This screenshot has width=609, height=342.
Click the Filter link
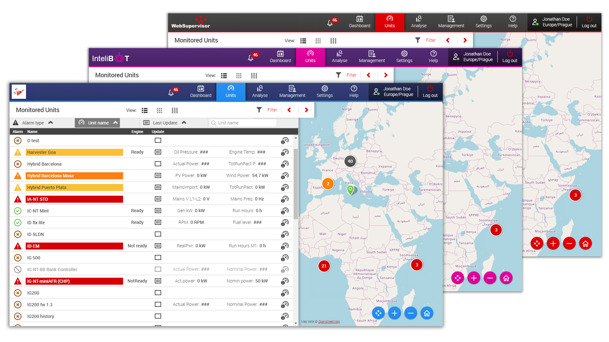[x=272, y=110]
